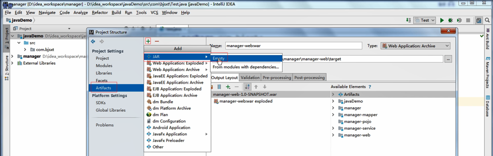The image size is (493, 156).
Task: Click the output directory browse button
Action: 448,59
